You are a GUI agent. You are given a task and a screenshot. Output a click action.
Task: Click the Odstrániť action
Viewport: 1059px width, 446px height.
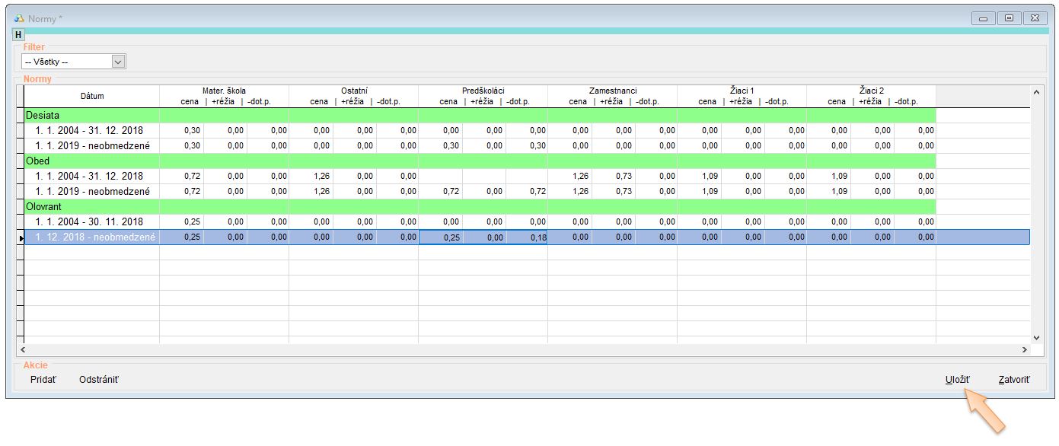coord(99,379)
